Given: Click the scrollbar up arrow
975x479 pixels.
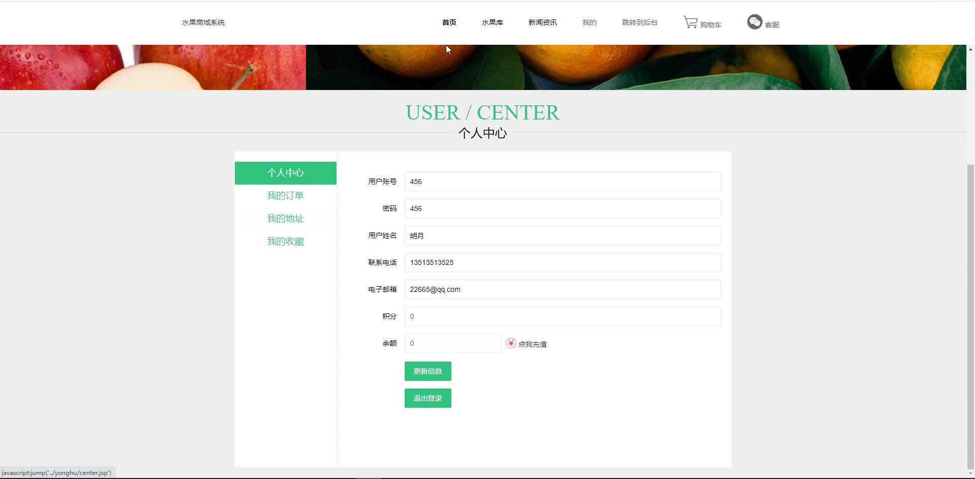Looking at the screenshot, I should (x=970, y=49).
